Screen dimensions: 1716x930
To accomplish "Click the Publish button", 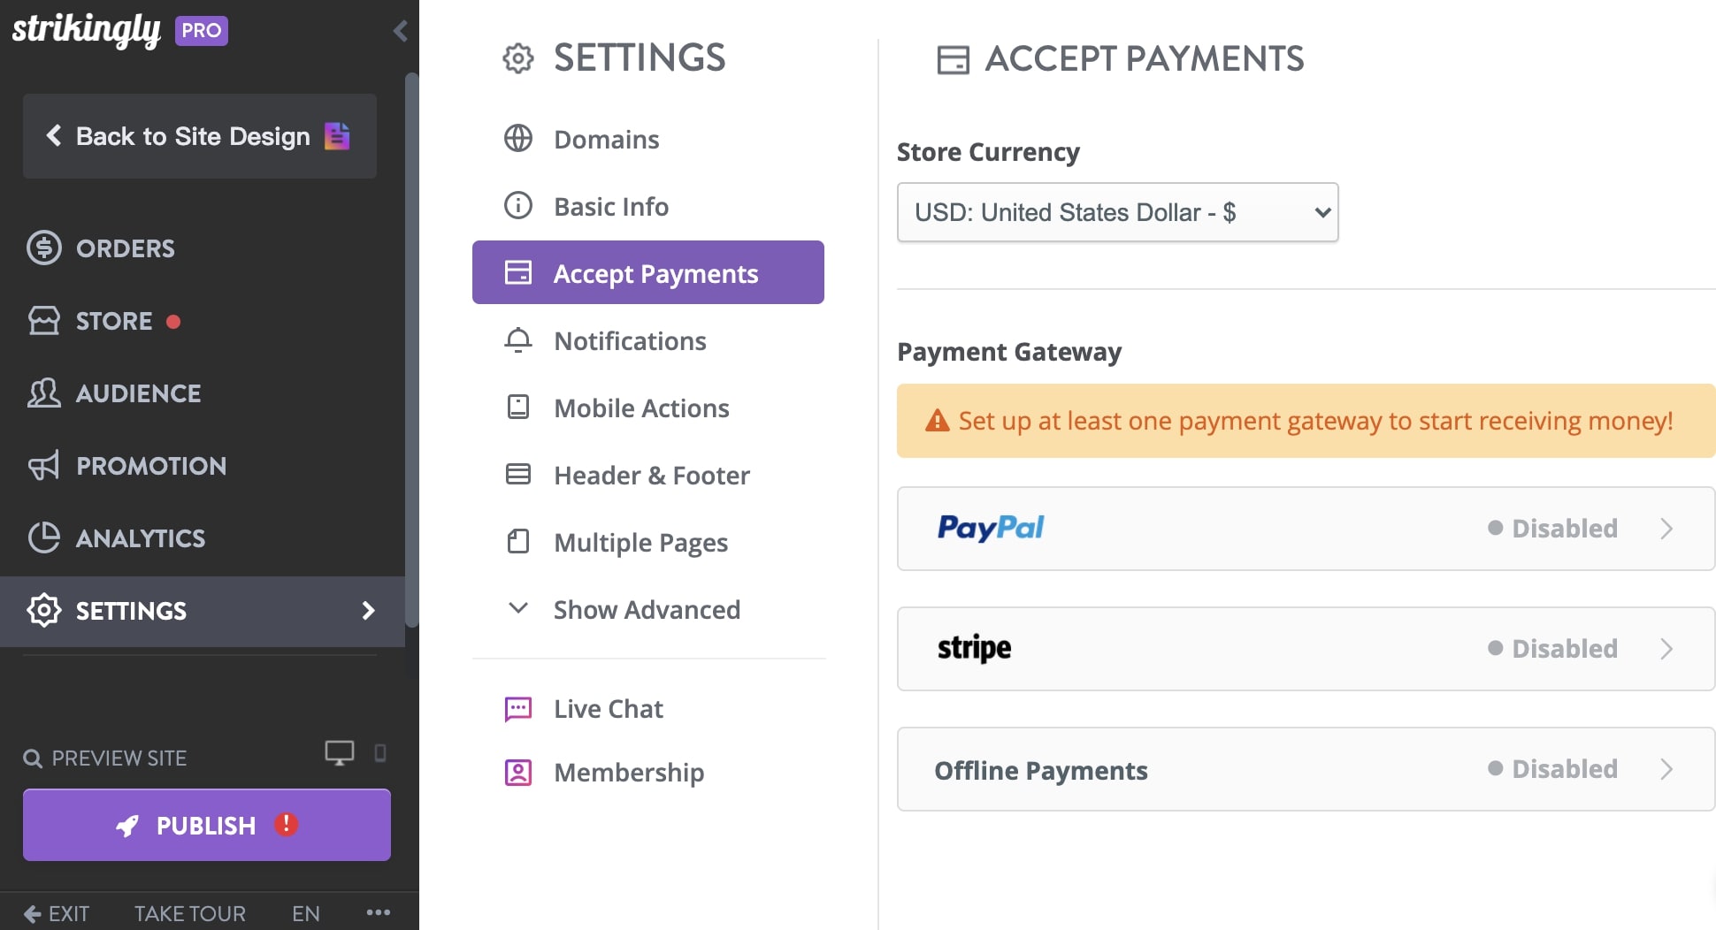I will [x=206, y=825].
